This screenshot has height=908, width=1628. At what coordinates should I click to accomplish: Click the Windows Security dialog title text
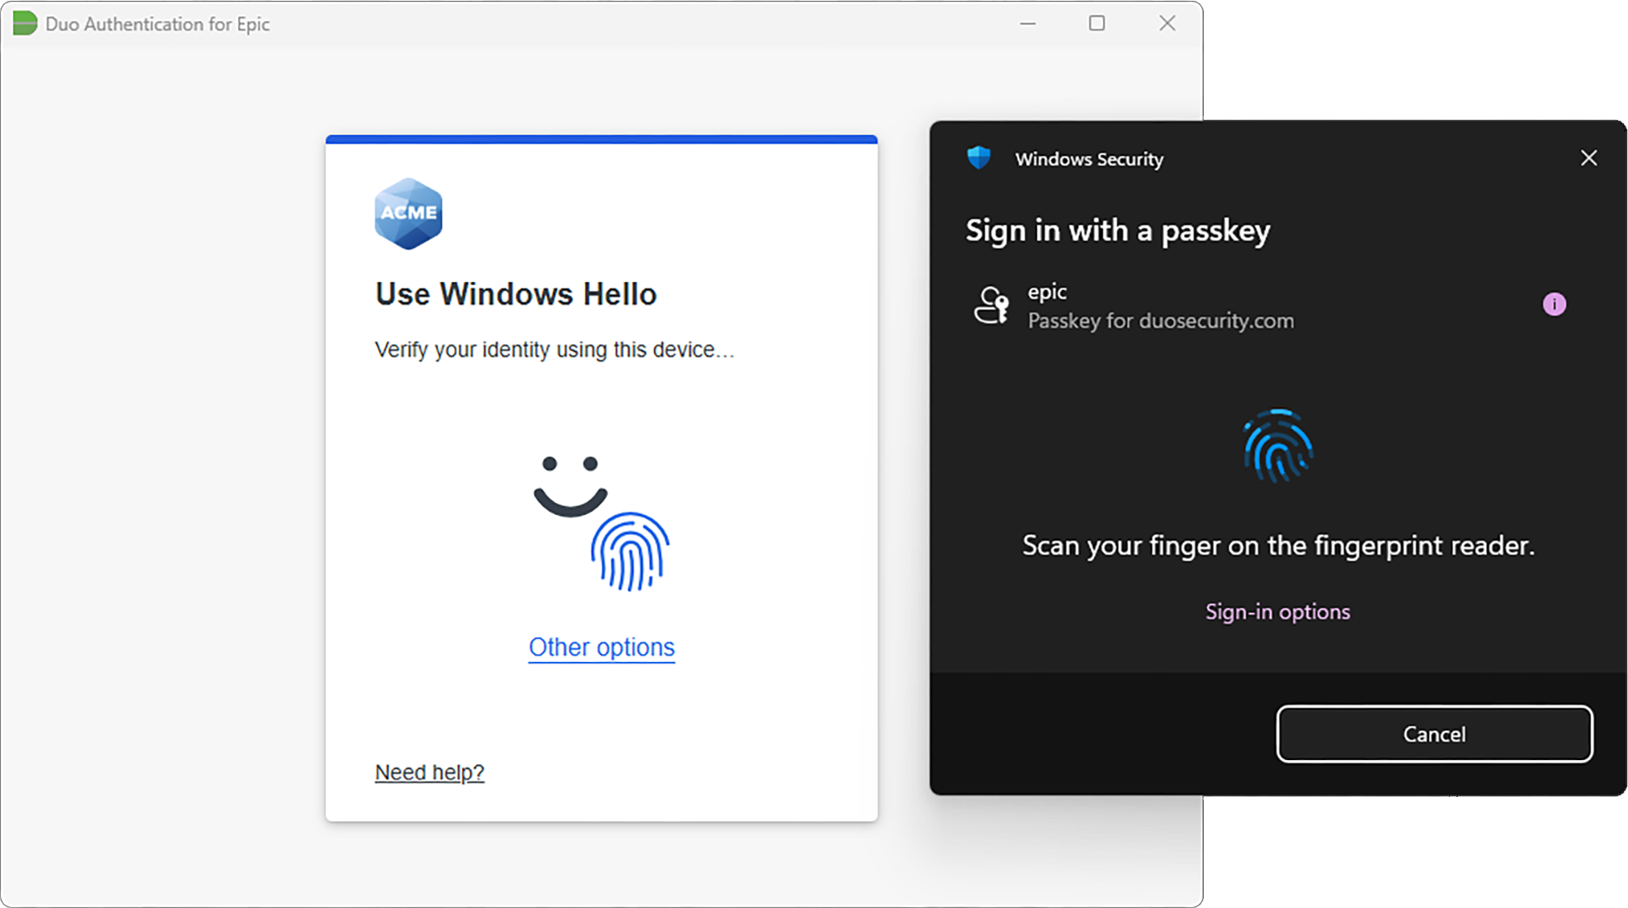[x=1088, y=159]
